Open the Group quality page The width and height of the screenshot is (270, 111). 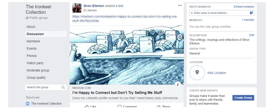tap(36, 78)
